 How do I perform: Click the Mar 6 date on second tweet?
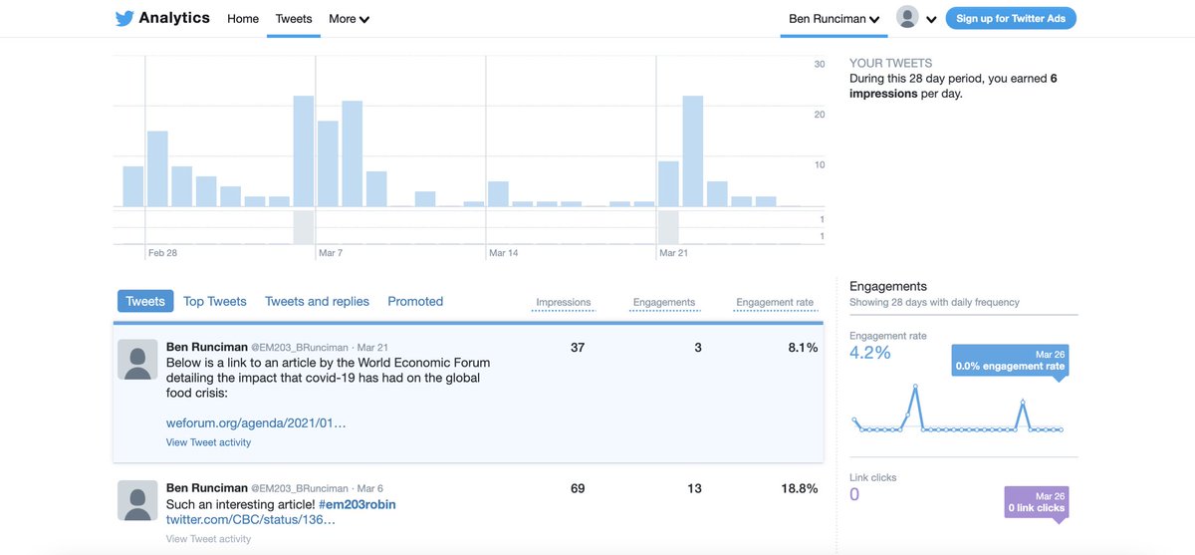[x=369, y=489]
